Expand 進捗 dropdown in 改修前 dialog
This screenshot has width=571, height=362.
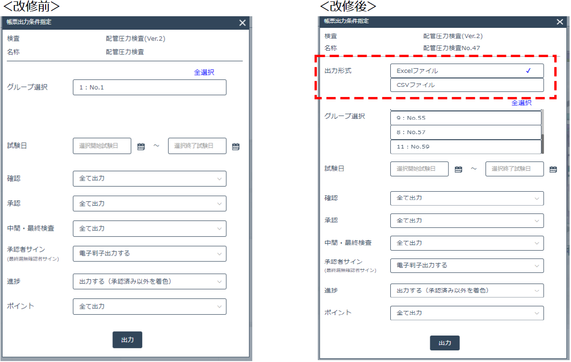coord(149,282)
